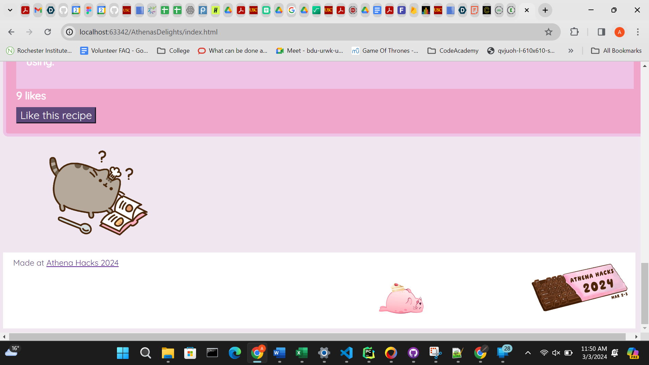The image size is (649, 365).
Task: Open a new tab with plus button
Action: tap(545, 10)
